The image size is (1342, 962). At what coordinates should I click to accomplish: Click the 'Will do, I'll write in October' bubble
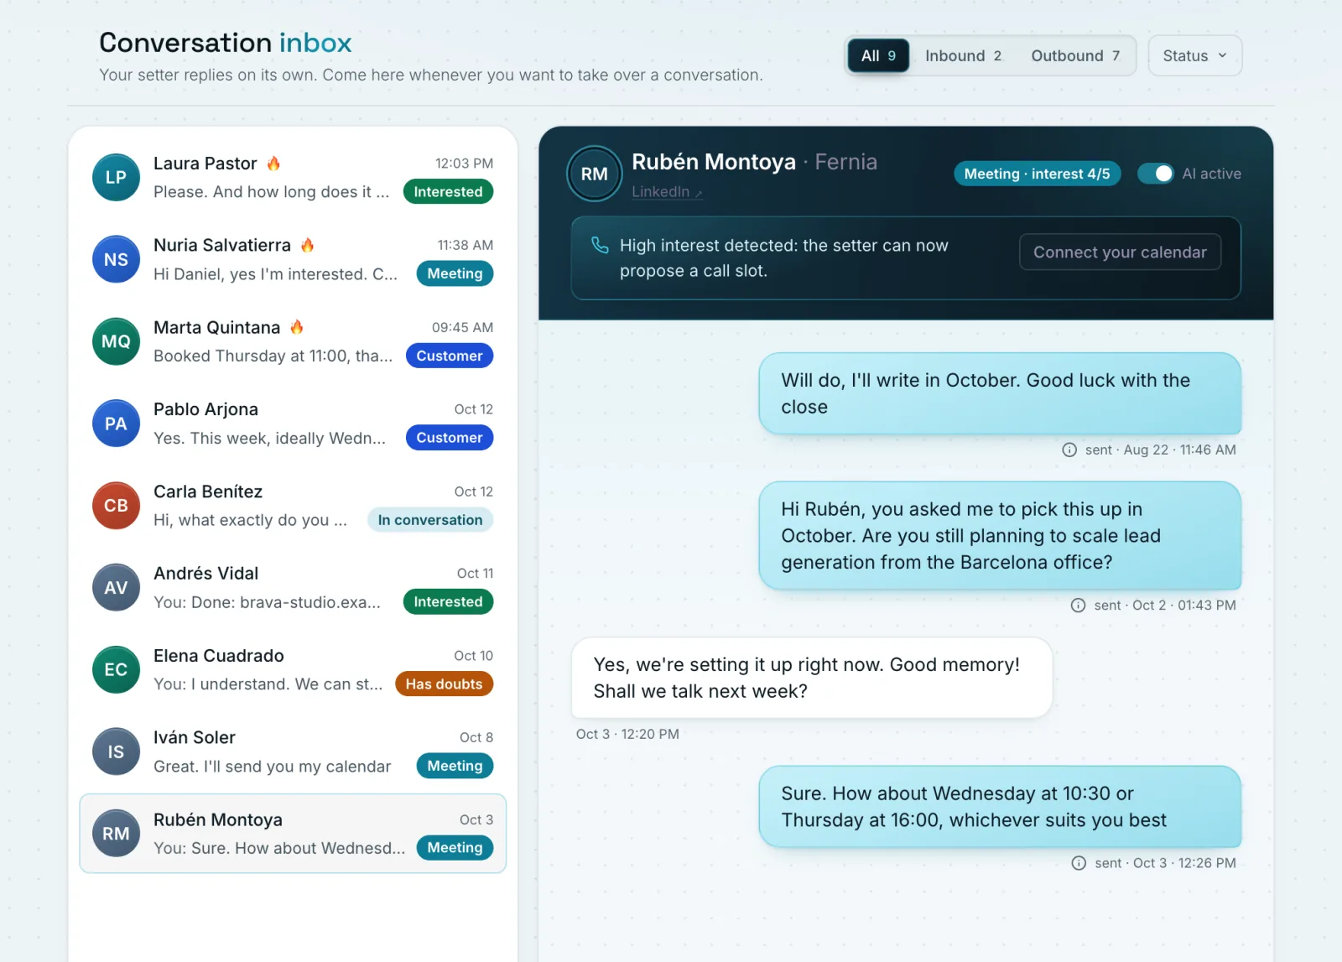tap(1000, 393)
